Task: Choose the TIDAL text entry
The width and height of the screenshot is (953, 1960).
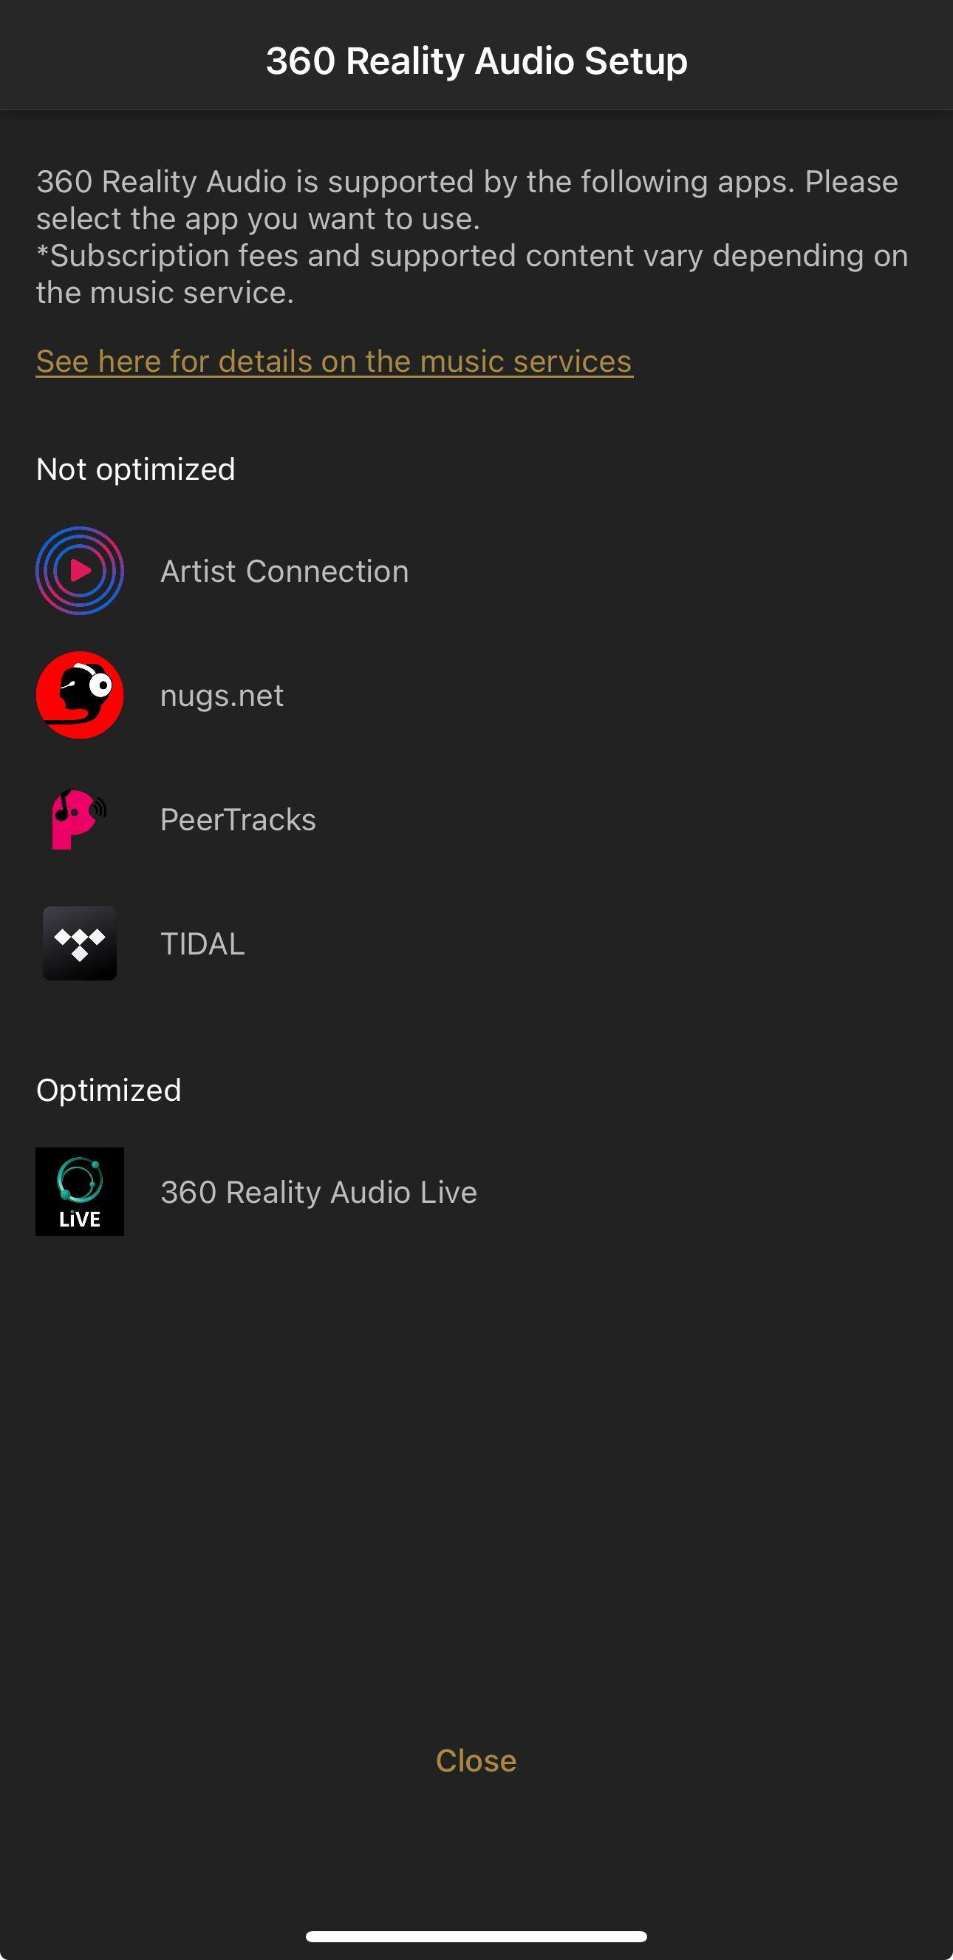Action: click(203, 944)
